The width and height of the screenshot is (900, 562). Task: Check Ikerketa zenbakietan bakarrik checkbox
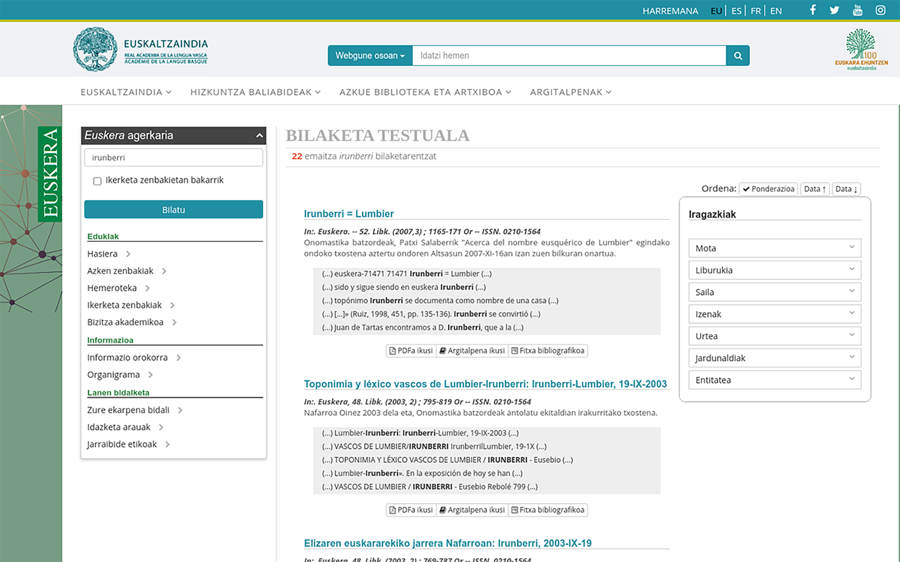(x=97, y=181)
